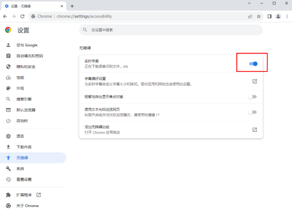Click the globe icon beside 语言
This screenshot has width=292, height=213.
point(8,136)
